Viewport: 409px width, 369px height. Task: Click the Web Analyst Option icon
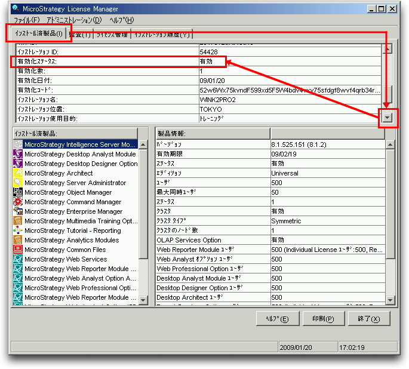18,278
